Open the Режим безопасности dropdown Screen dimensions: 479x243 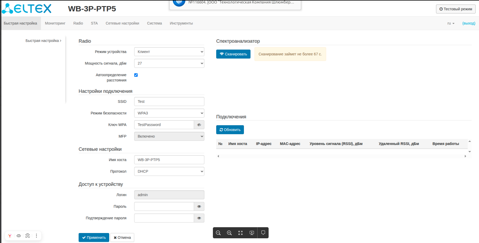tap(169, 113)
